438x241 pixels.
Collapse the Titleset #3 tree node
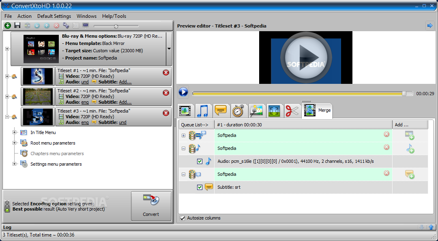[7, 117]
